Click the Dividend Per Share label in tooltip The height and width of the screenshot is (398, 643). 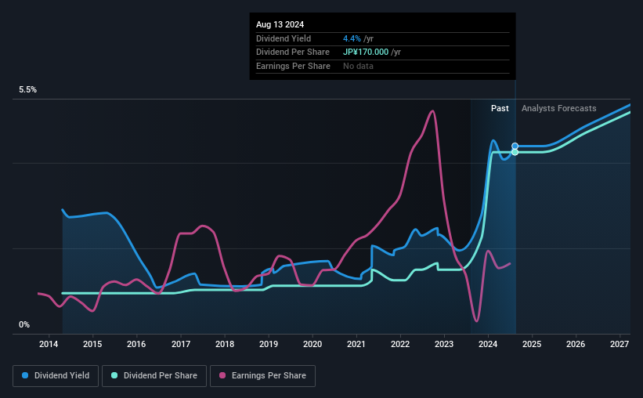click(293, 52)
